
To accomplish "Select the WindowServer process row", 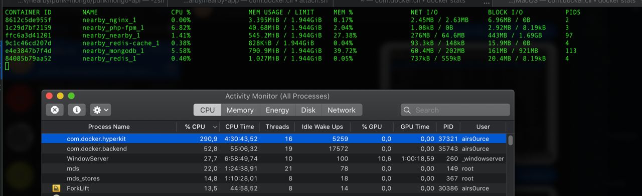I will tap(274, 158).
